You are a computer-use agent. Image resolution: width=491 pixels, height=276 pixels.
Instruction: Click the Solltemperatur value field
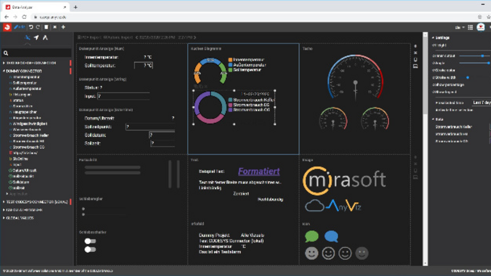(143, 66)
